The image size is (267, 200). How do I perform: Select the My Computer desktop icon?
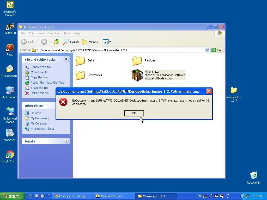pyautogui.click(x=9, y=92)
